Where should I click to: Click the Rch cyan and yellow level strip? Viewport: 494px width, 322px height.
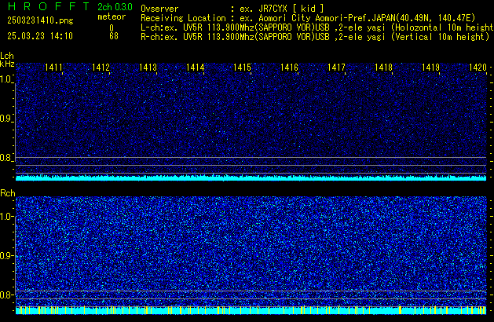pos(251,310)
